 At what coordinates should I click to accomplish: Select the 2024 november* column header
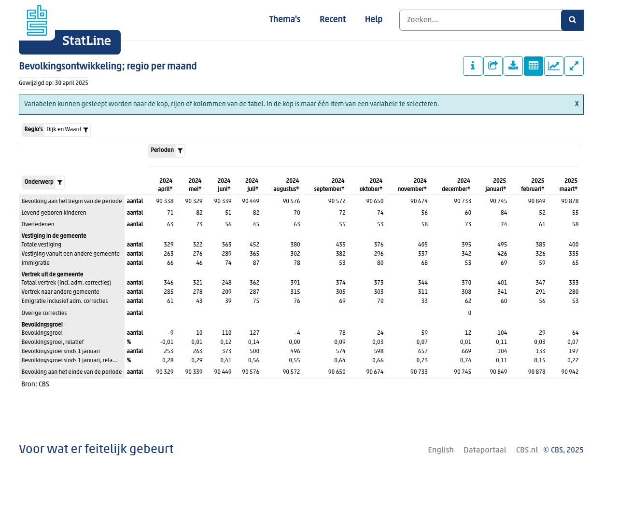(412, 185)
